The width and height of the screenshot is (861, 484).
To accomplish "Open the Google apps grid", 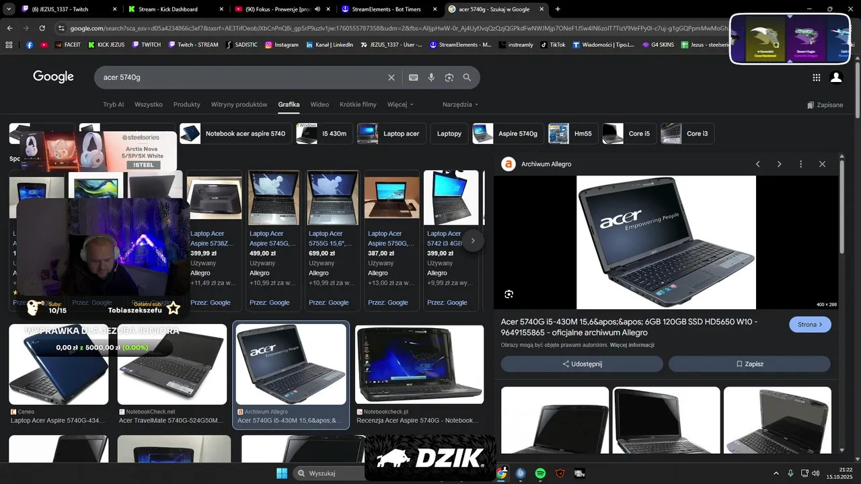I will tap(817, 77).
